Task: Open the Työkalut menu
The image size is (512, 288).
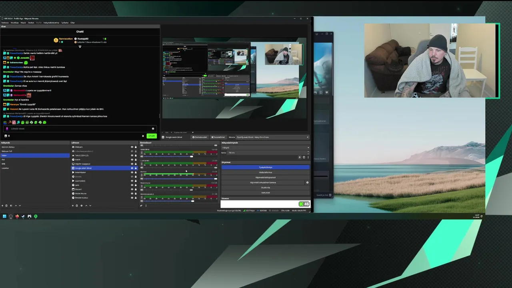Action: tap(65, 23)
